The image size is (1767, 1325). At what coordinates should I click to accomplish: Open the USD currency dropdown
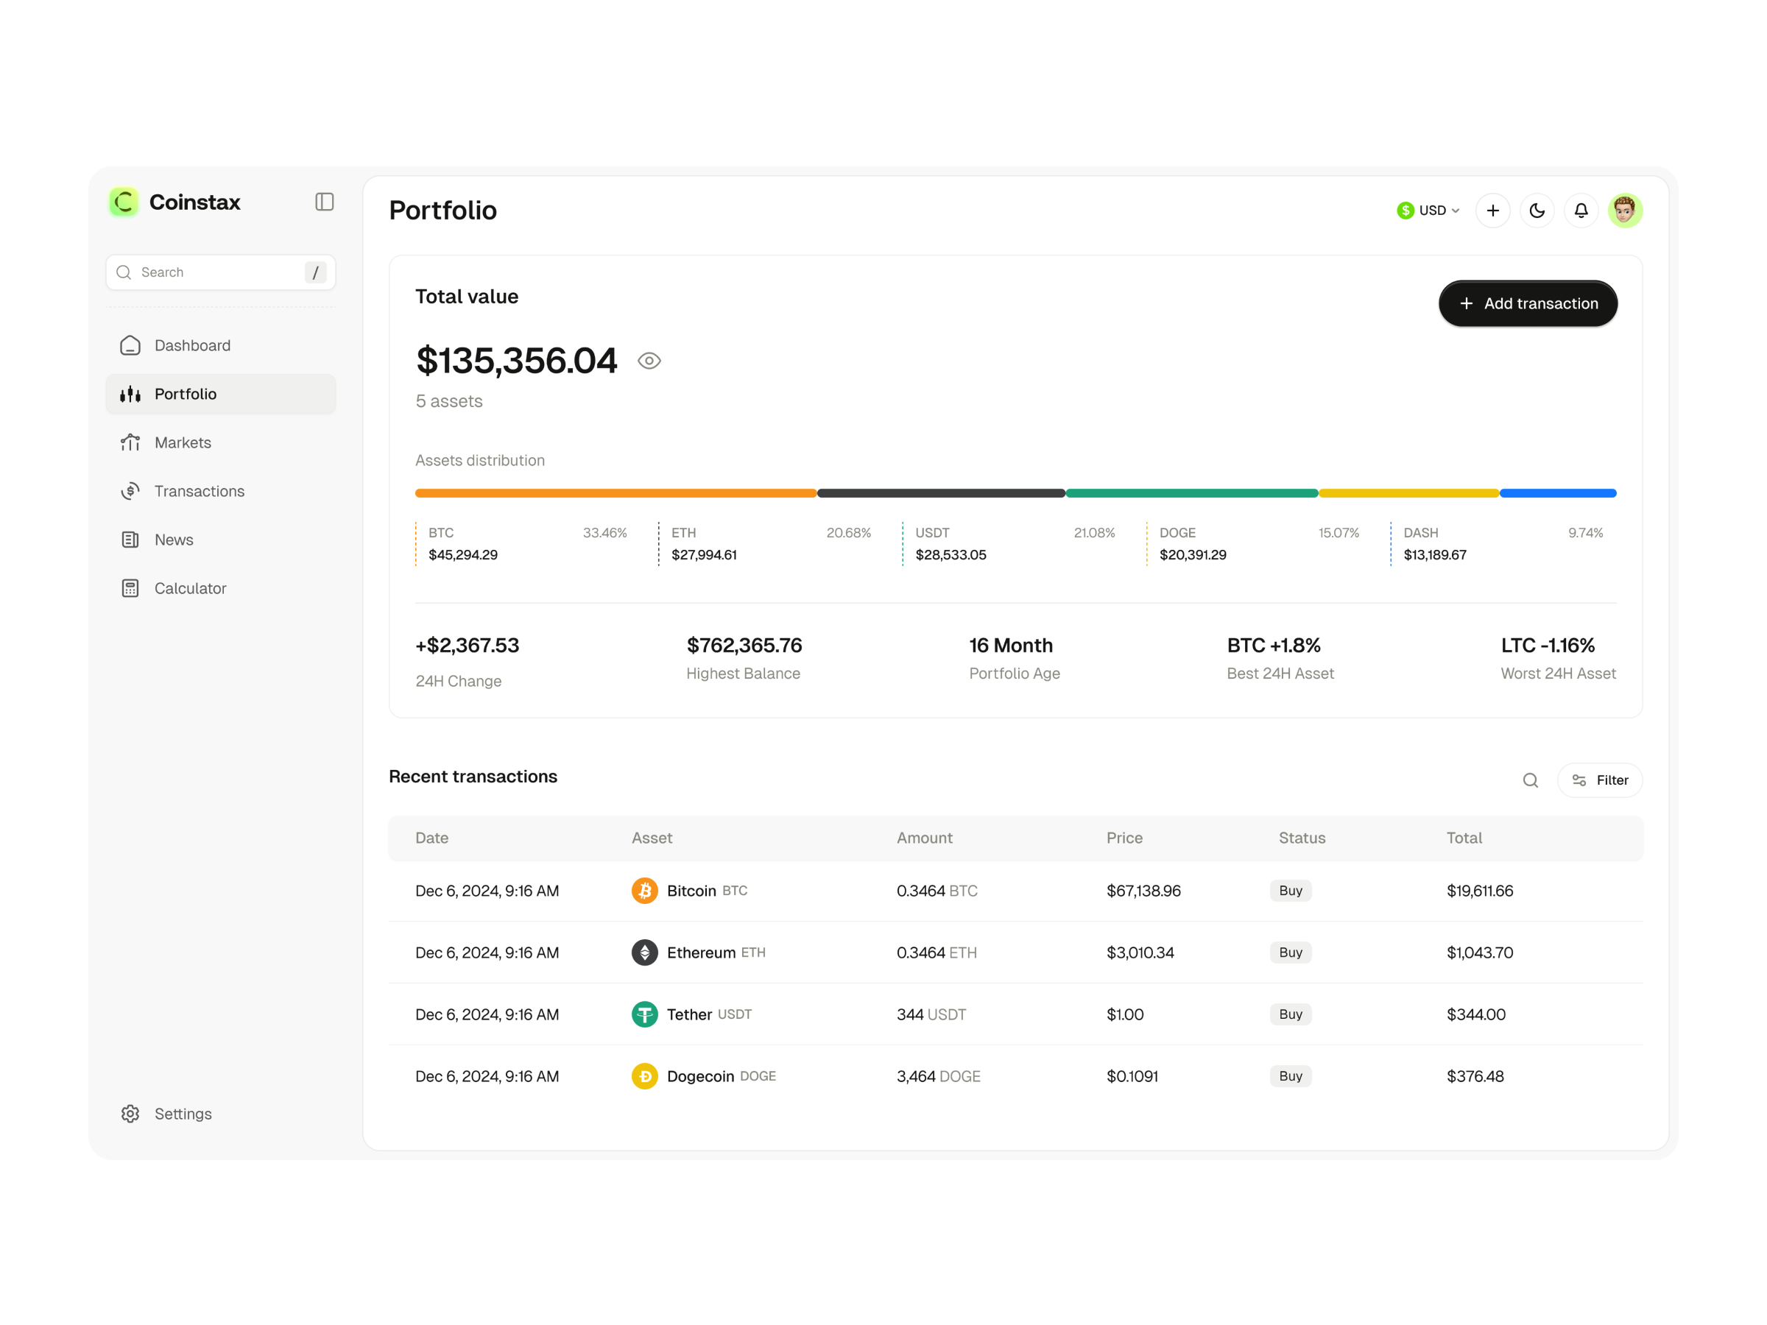pyautogui.click(x=1428, y=210)
